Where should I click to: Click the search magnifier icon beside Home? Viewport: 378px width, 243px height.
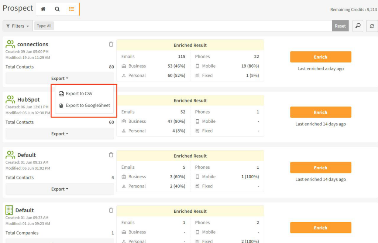[57, 8]
